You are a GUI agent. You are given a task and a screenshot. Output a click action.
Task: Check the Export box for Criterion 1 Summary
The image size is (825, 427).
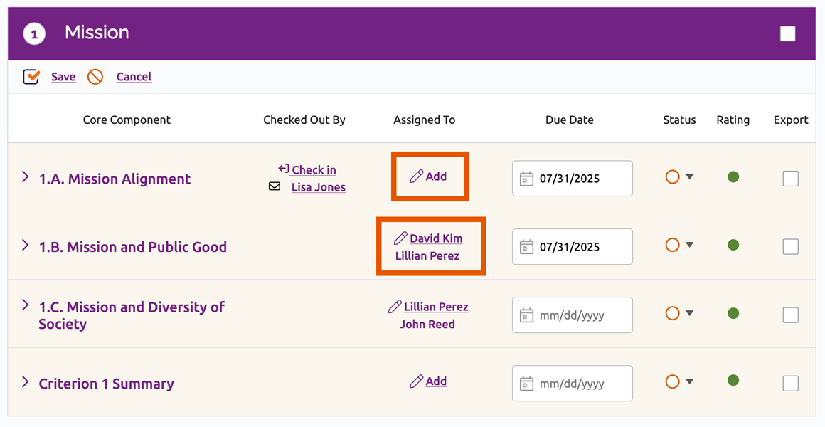(790, 383)
